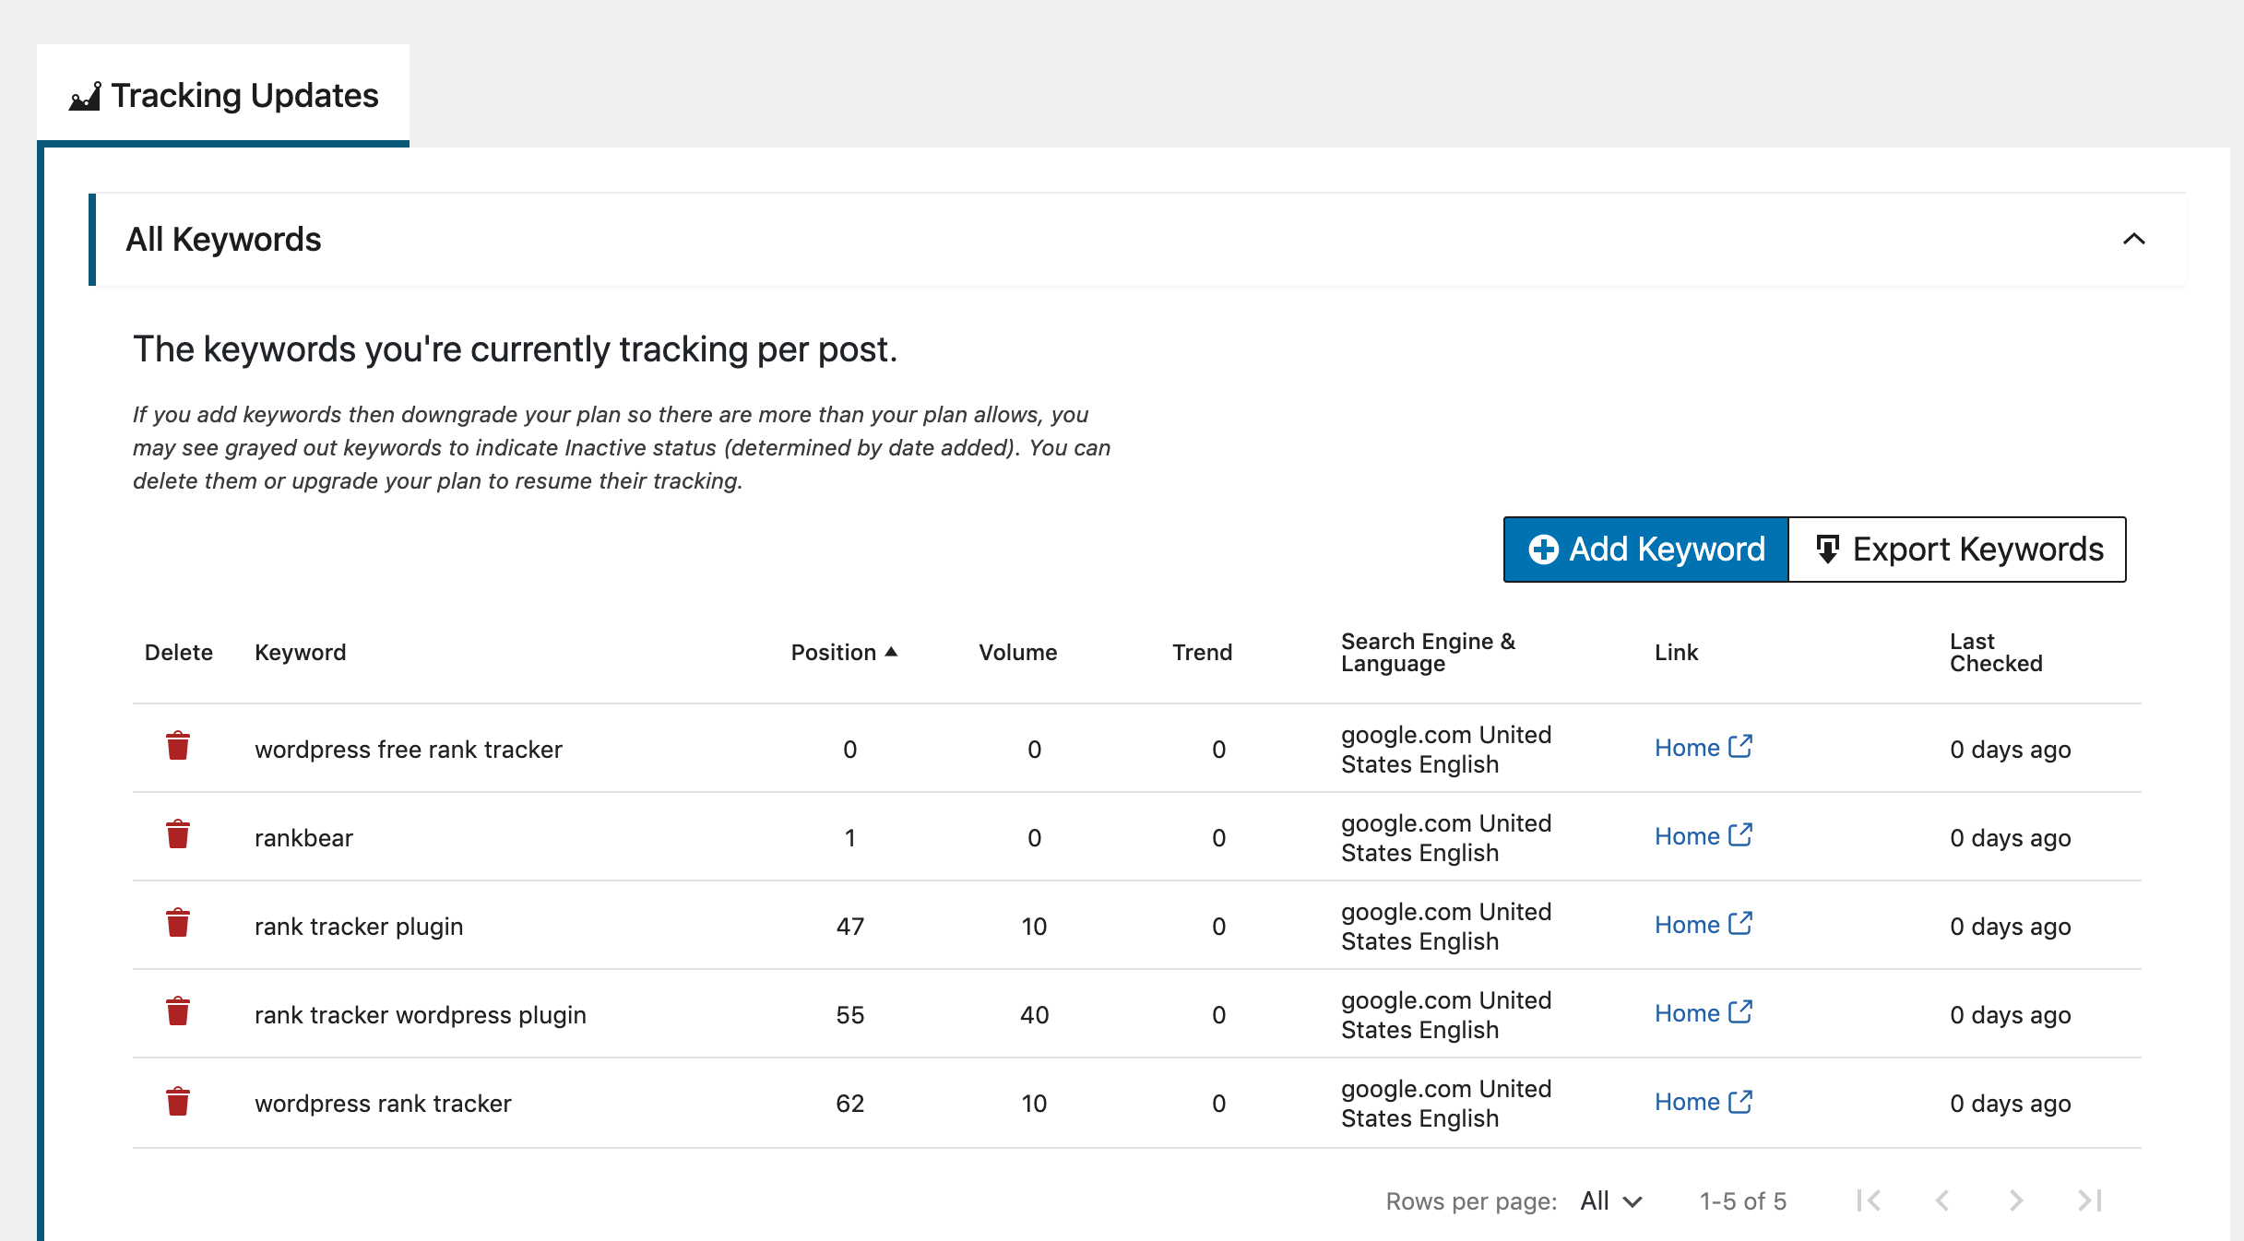Image resolution: width=2244 pixels, height=1241 pixels.
Task: Sort by the Last Checked column
Action: point(1995,653)
